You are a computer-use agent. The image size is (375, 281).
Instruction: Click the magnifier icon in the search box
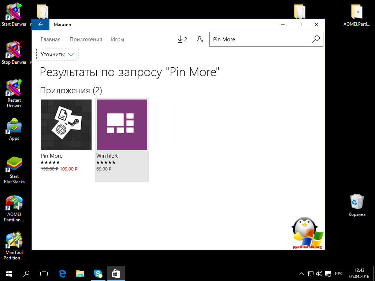pyautogui.click(x=316, y=39)
